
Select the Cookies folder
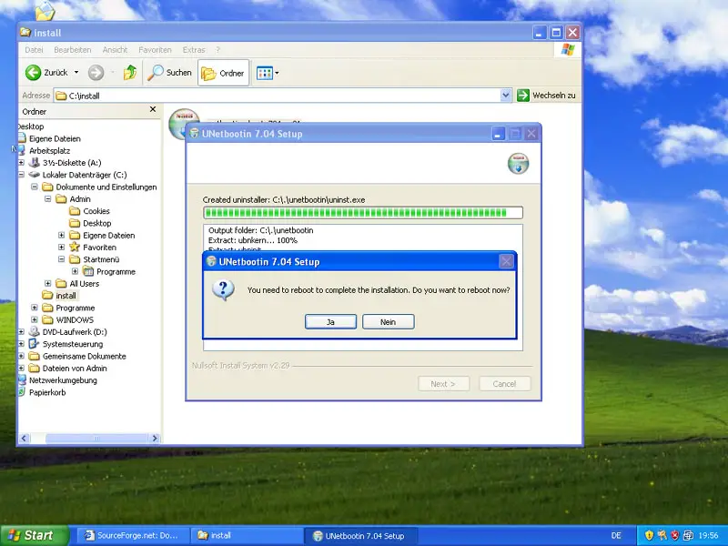[x=96, y=211]
